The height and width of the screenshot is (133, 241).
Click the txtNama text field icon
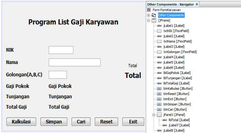pos(159,41)
